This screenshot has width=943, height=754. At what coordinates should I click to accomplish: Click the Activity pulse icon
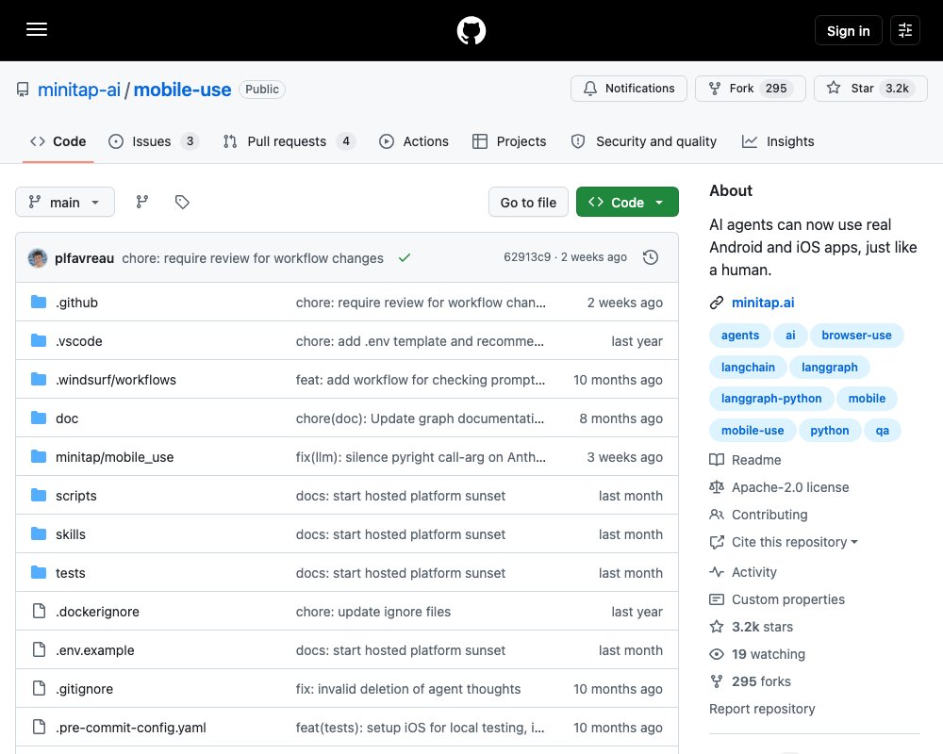[717, 572]
